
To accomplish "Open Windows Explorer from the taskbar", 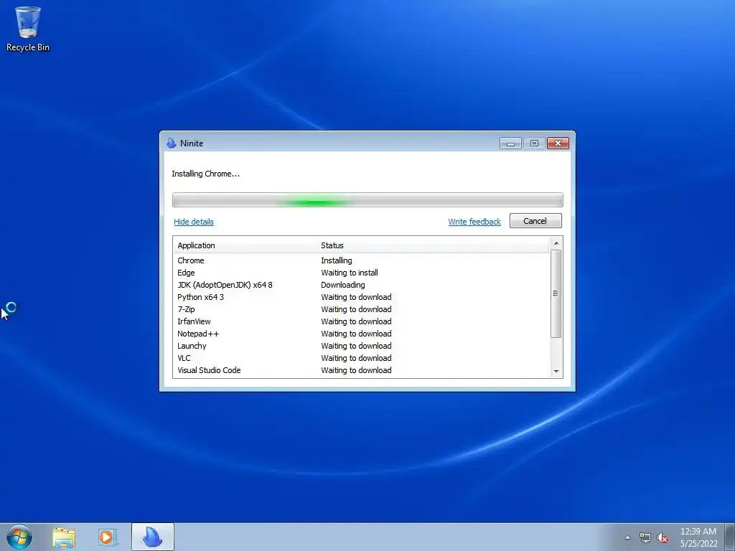I will pos(64,537).
